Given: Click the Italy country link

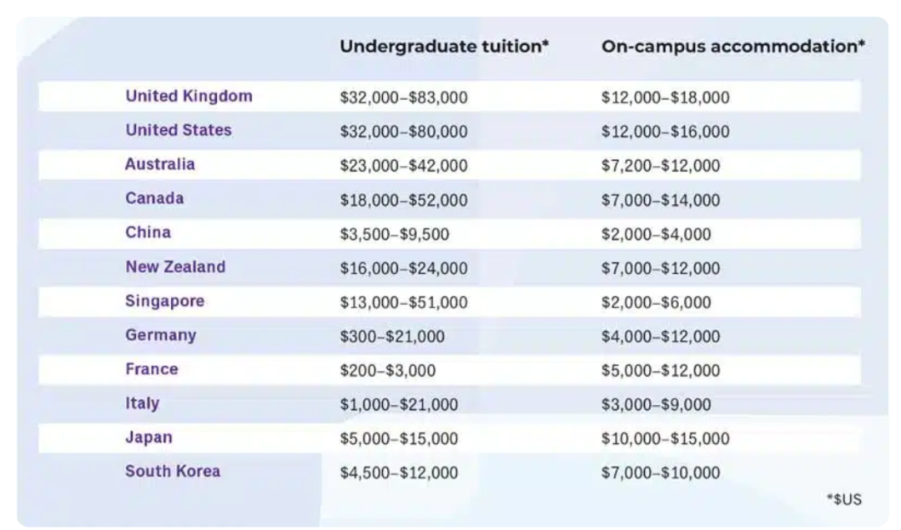Looking at the screenshot, I should pos(142,404).
